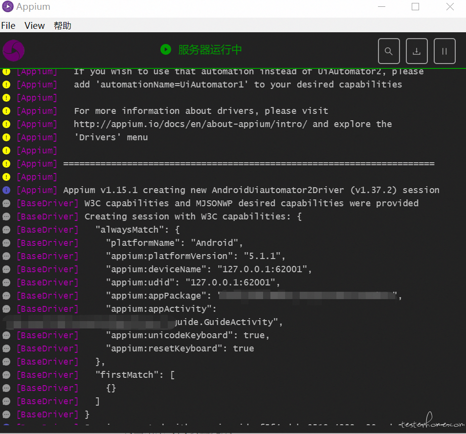Click the purple Appium logo in the toolbar
This screenshot has width=466, height=434.
tap(14, 50)
